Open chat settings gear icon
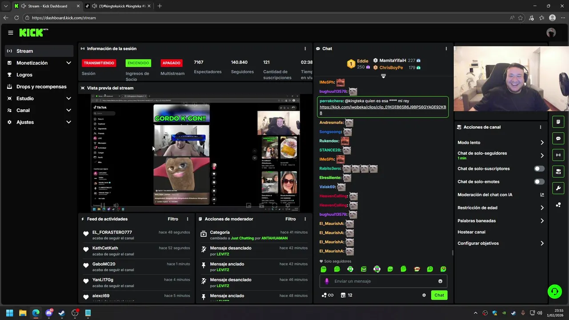This screenshot has height=320, width=569. point(424,295)
